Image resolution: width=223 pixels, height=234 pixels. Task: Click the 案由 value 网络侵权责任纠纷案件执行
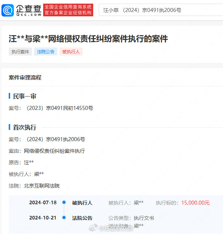click(x=54, y=151)
